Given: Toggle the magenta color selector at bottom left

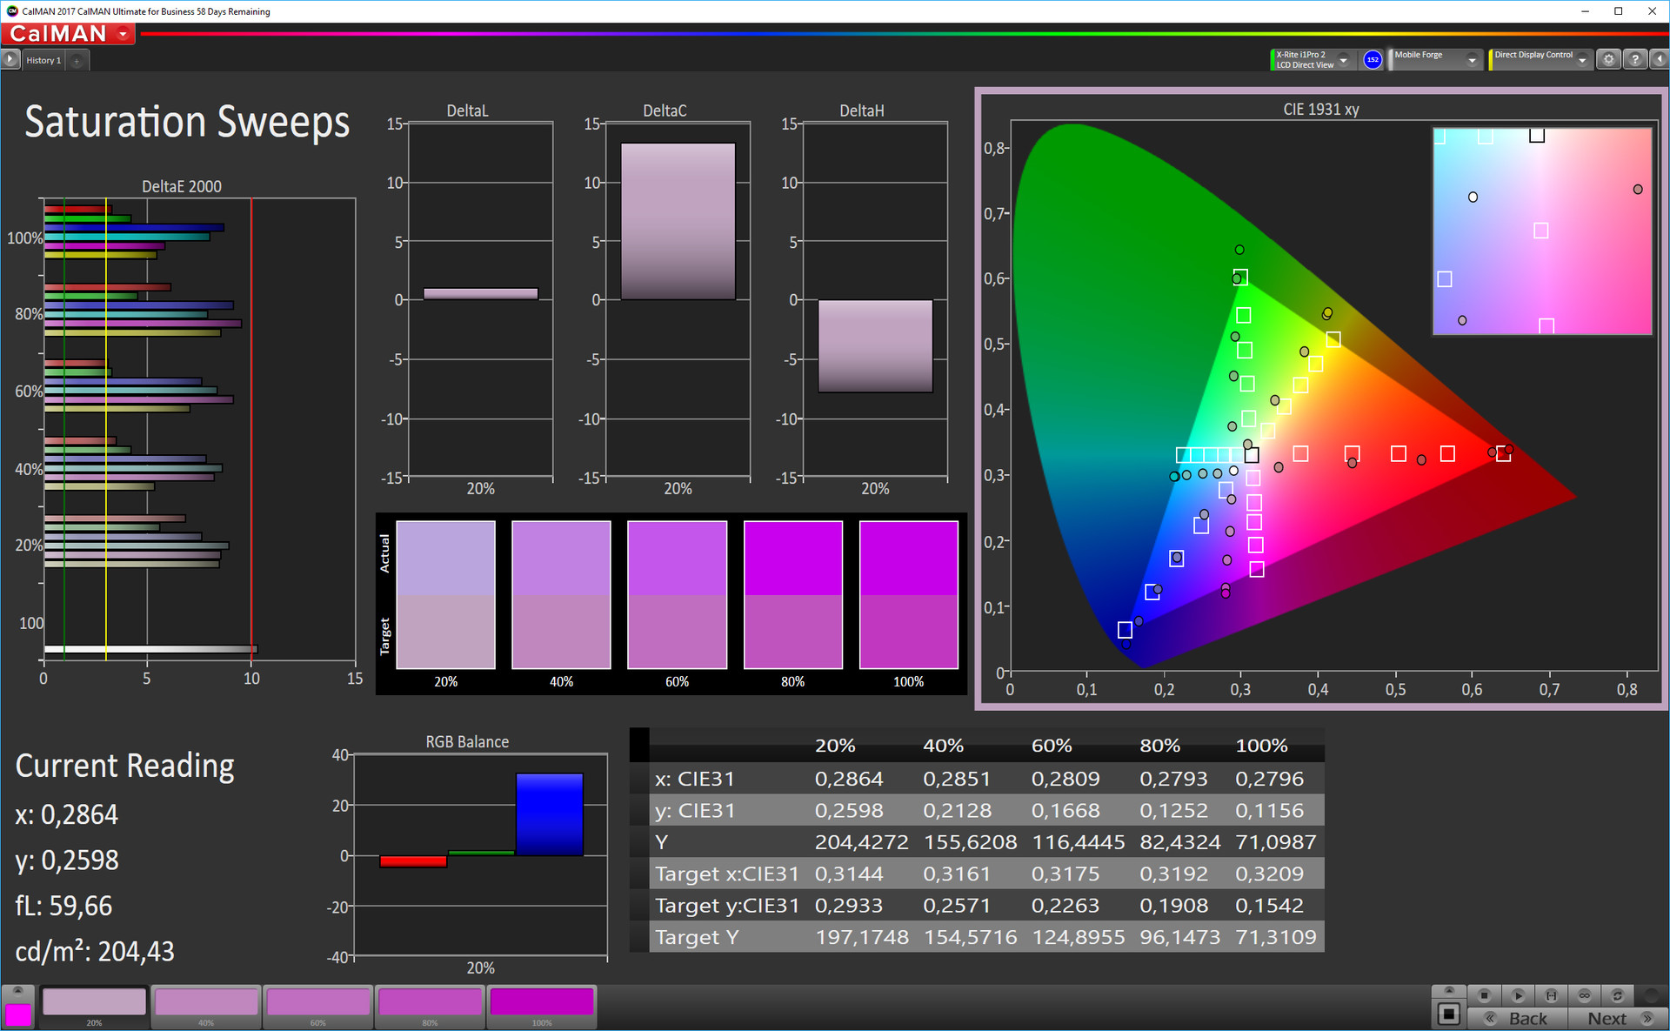Looking at the screenshot, I should click(x=17, y=1014).
